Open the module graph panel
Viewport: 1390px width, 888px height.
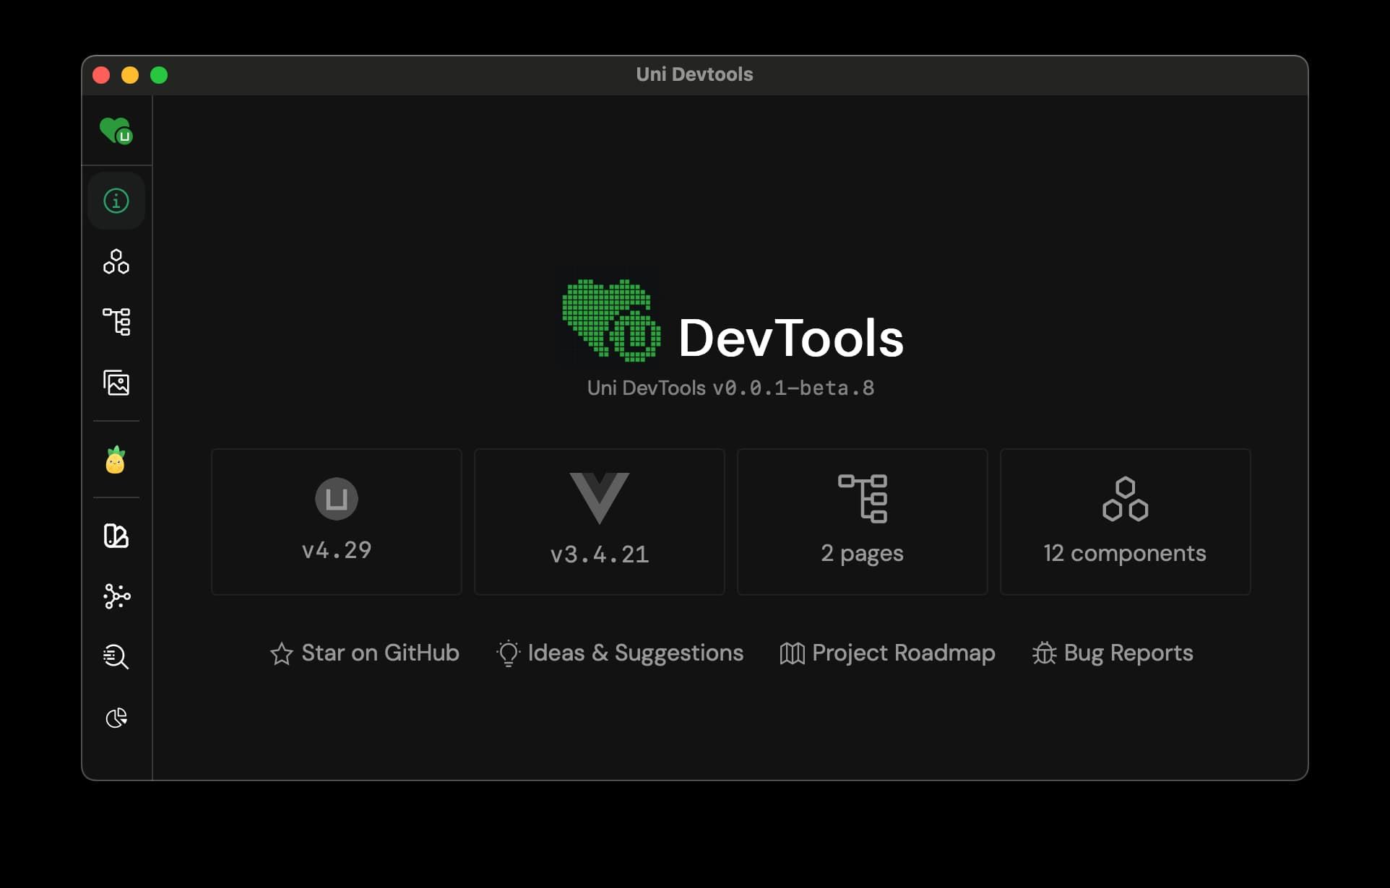116,597
